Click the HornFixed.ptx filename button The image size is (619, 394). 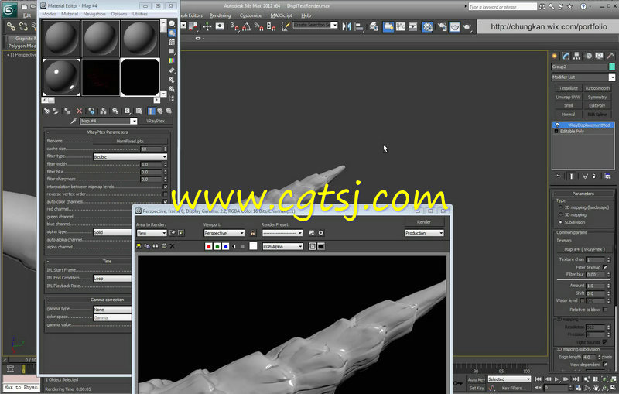[x=130, y=141]
